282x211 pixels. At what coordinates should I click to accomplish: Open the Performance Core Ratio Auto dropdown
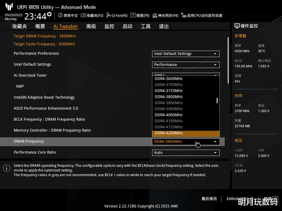[x=186, y=153]
